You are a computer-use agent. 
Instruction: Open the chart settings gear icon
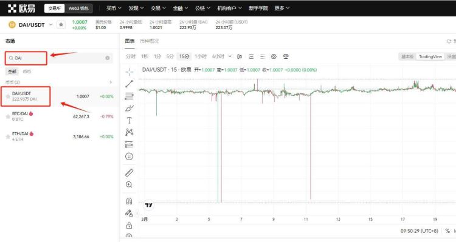274,56
